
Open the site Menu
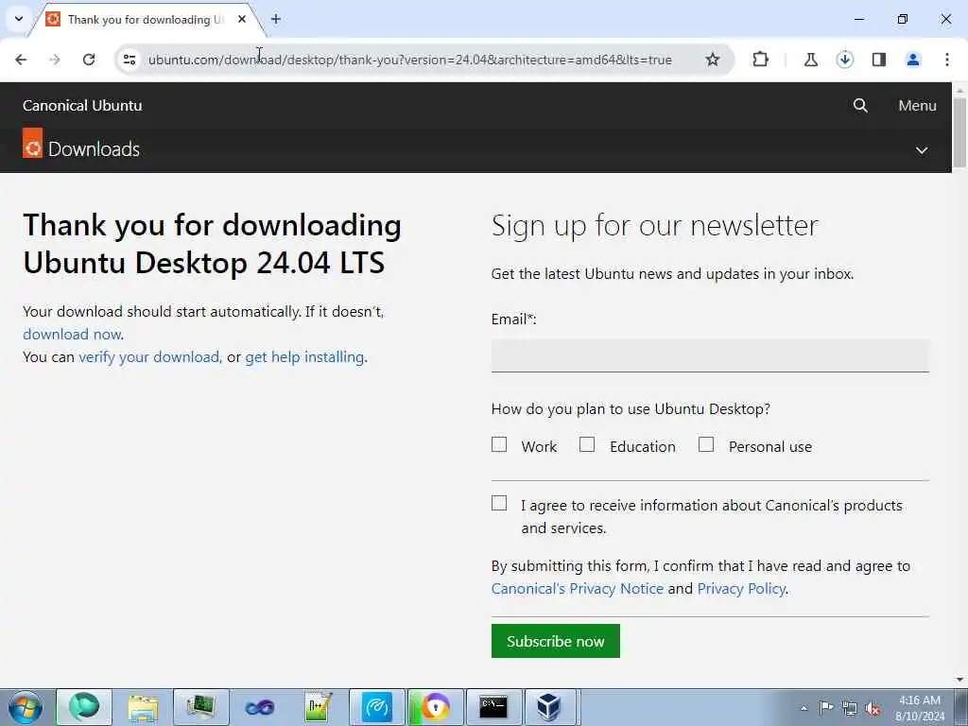click(917, 106)
